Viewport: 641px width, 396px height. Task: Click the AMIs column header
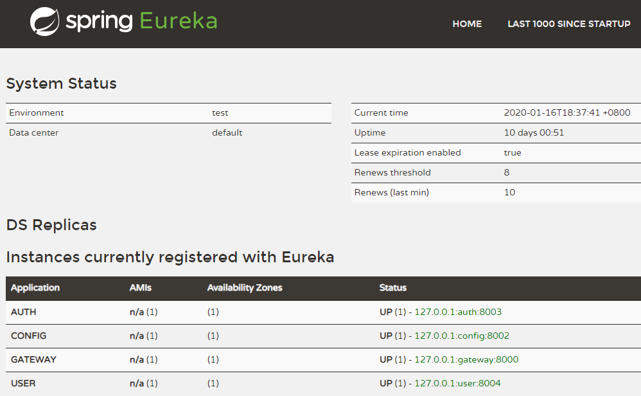point(140,288)
